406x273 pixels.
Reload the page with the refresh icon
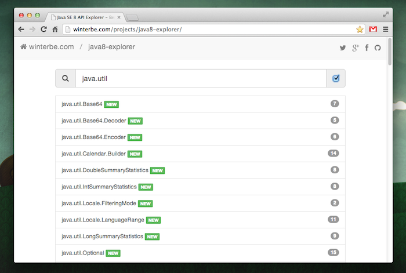(x=43, y=29)
